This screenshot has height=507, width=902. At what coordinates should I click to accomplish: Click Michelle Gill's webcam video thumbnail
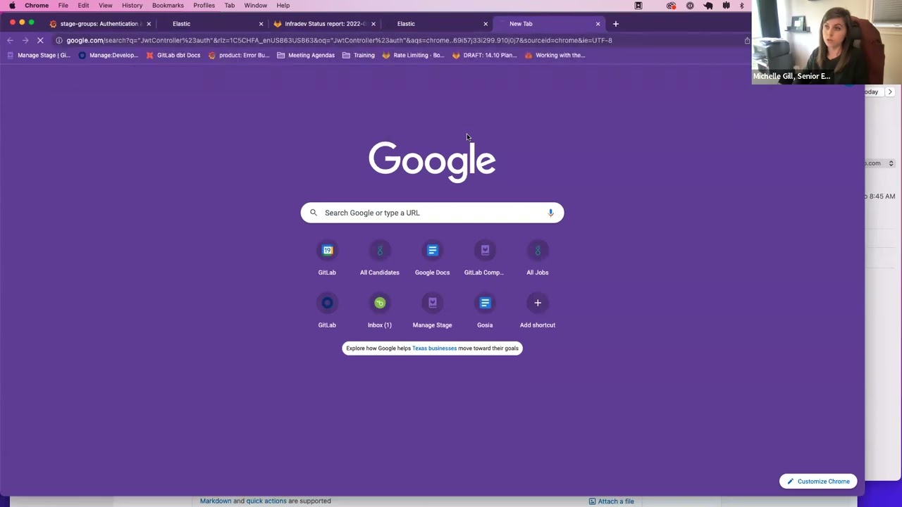click(x=827, y=42)
